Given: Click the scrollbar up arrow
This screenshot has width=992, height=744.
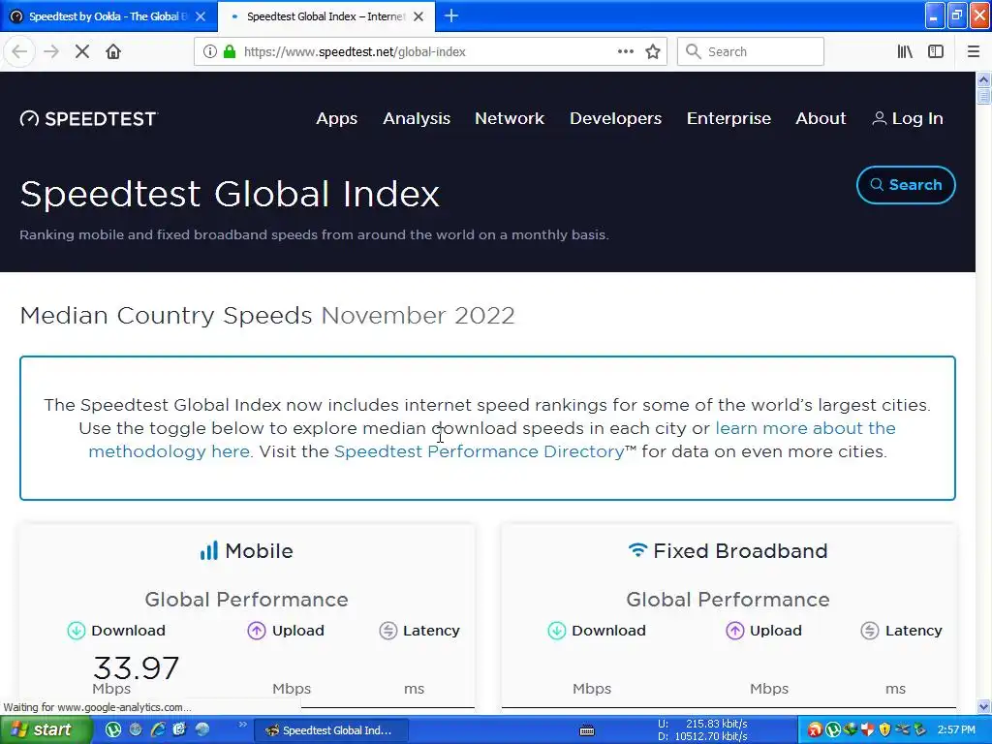Looking at the screenshot, I should tap(983, 79).
